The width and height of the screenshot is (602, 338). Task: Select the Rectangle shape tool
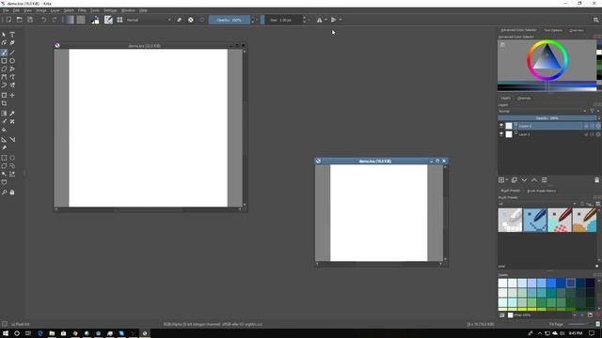click(4, 61)
